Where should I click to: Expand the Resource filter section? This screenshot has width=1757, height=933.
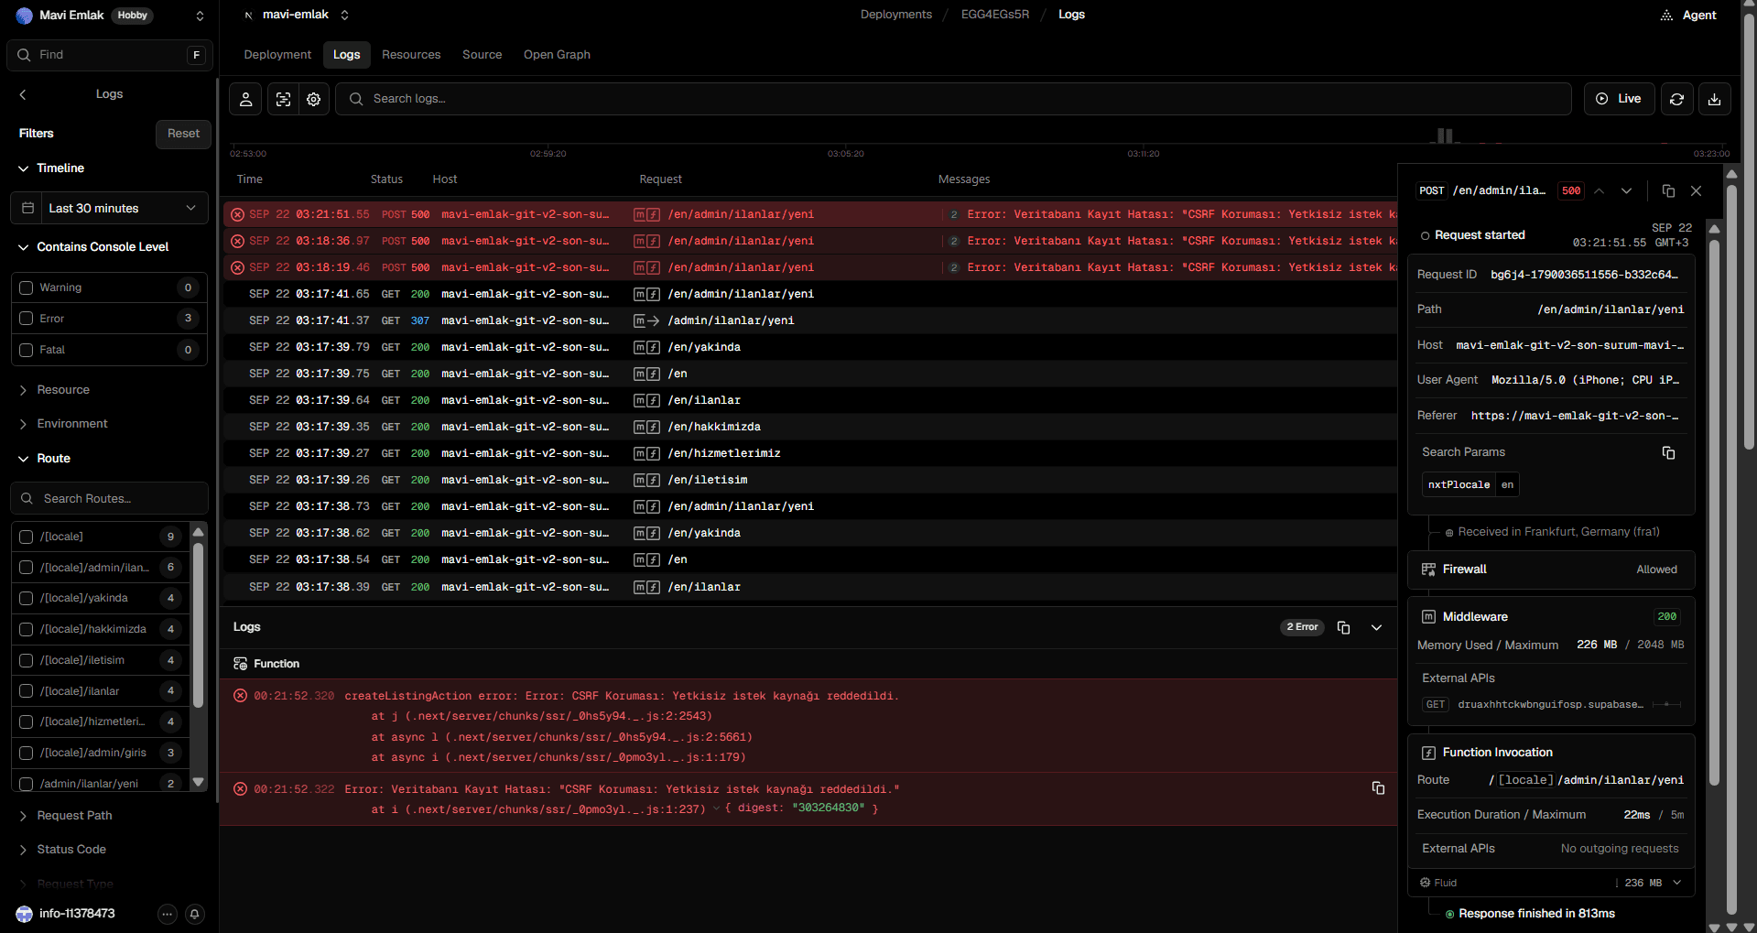(x=62, y=390)
